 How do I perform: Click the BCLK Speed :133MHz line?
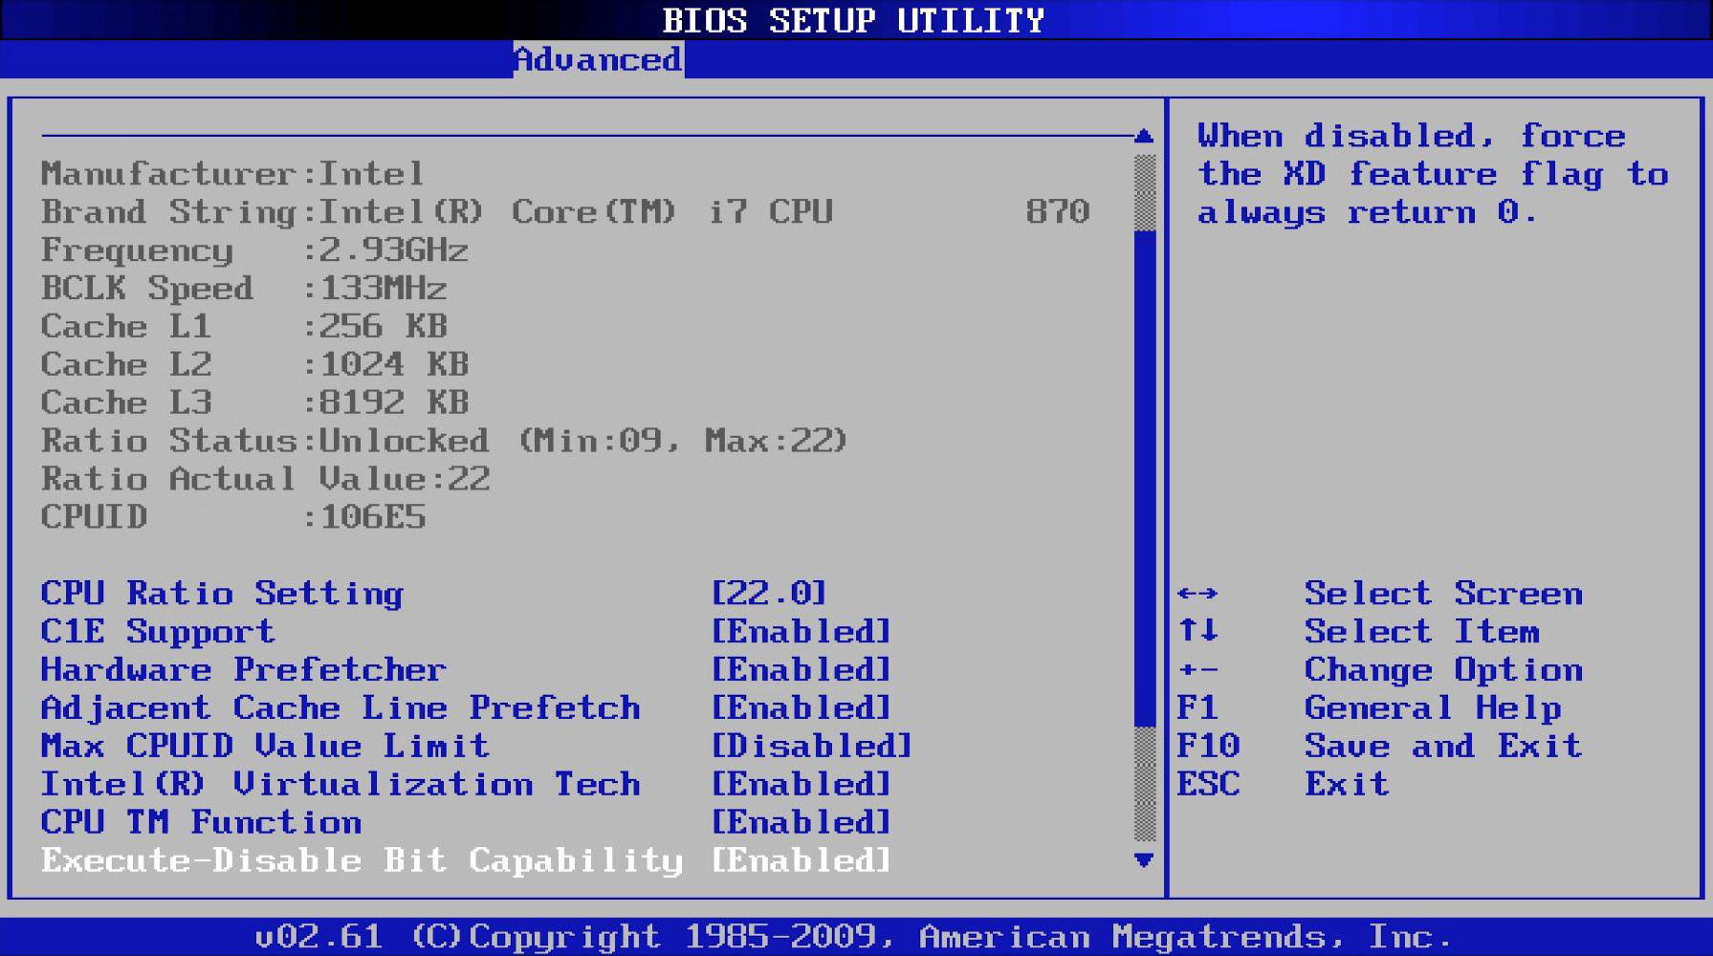tap(244, 289)
